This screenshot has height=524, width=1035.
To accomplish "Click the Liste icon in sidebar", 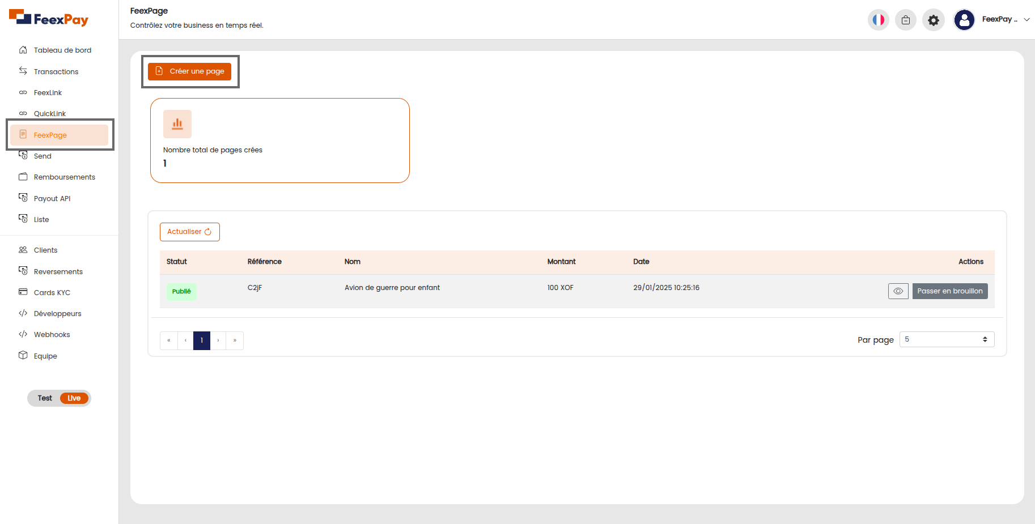I will 23,219.
